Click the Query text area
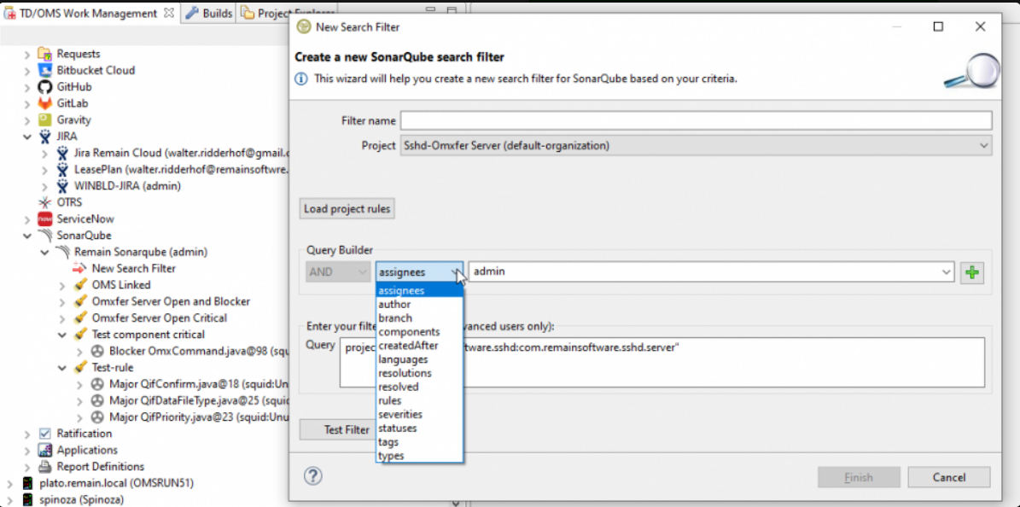The image size is (1020, 507). (662, 363)
